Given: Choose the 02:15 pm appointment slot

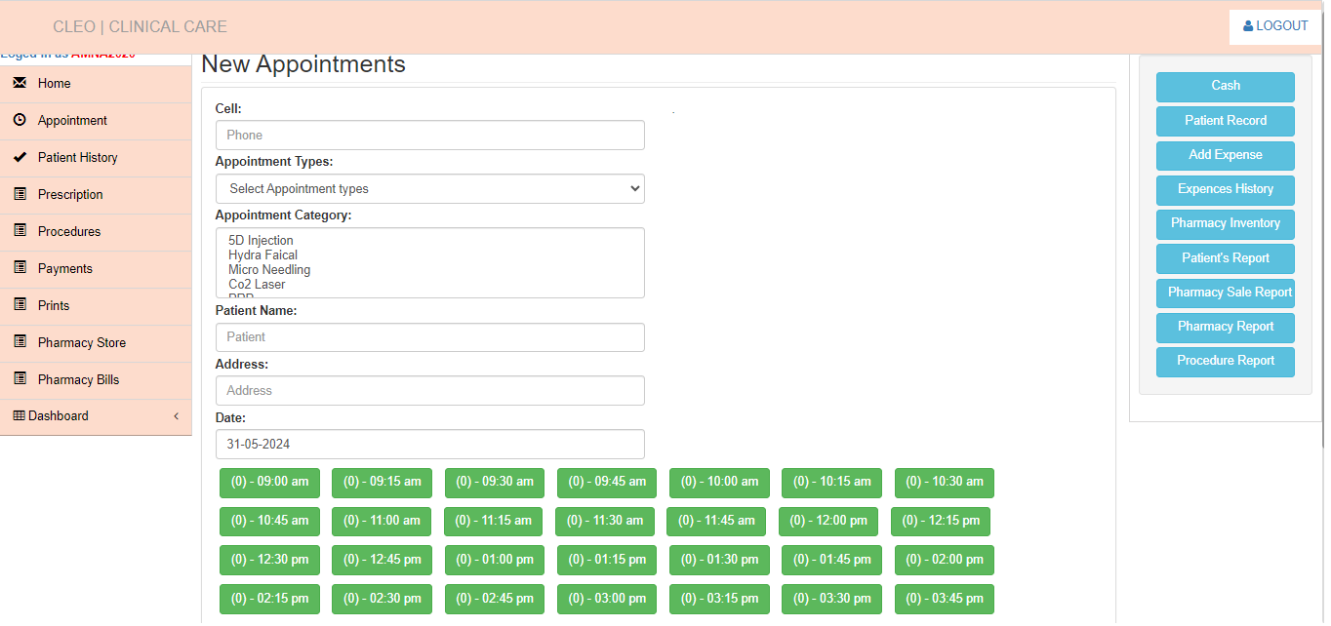Looking at the screenshot, I should point(269,599).
